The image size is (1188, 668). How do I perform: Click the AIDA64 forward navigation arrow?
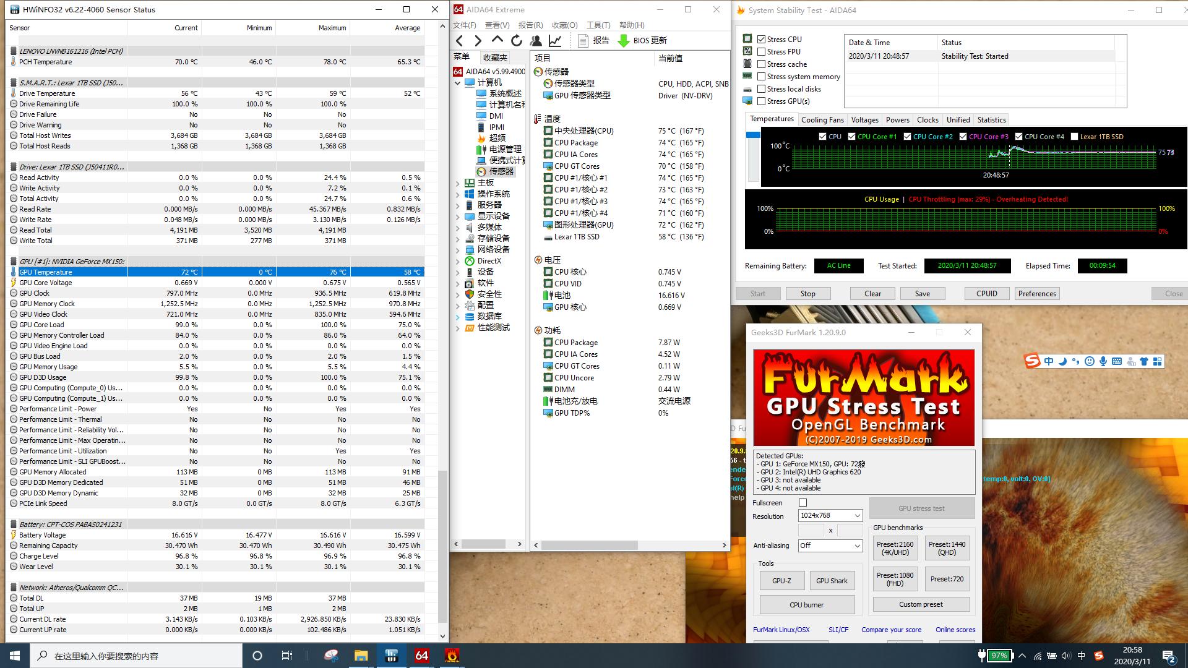click(478, 41)
